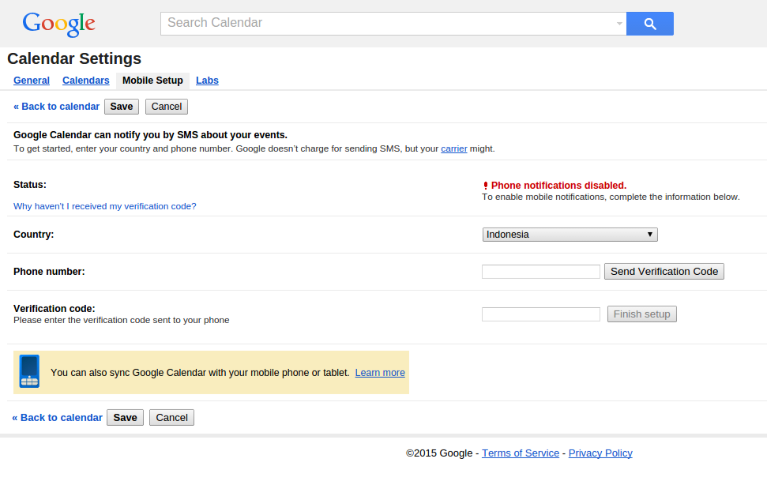This screenshot has width=767, height=500.
Task: Follow the Learn more link
Action: click(380, 373)
